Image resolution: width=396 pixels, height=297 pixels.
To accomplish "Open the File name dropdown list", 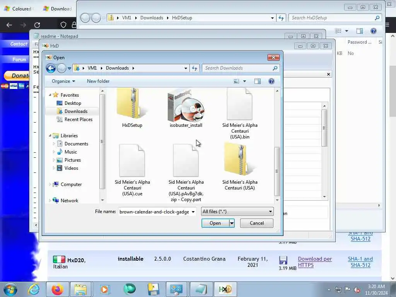I will coord(193,212).
